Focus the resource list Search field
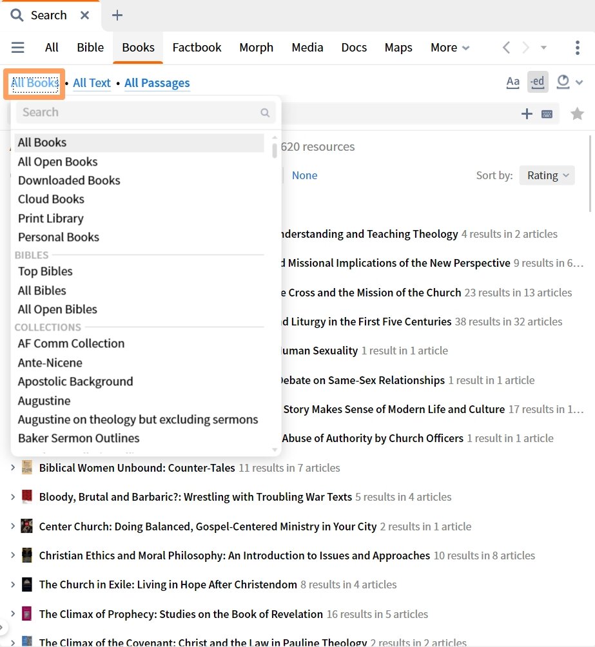Screen dimensions: 595x647 coord(146,112)
